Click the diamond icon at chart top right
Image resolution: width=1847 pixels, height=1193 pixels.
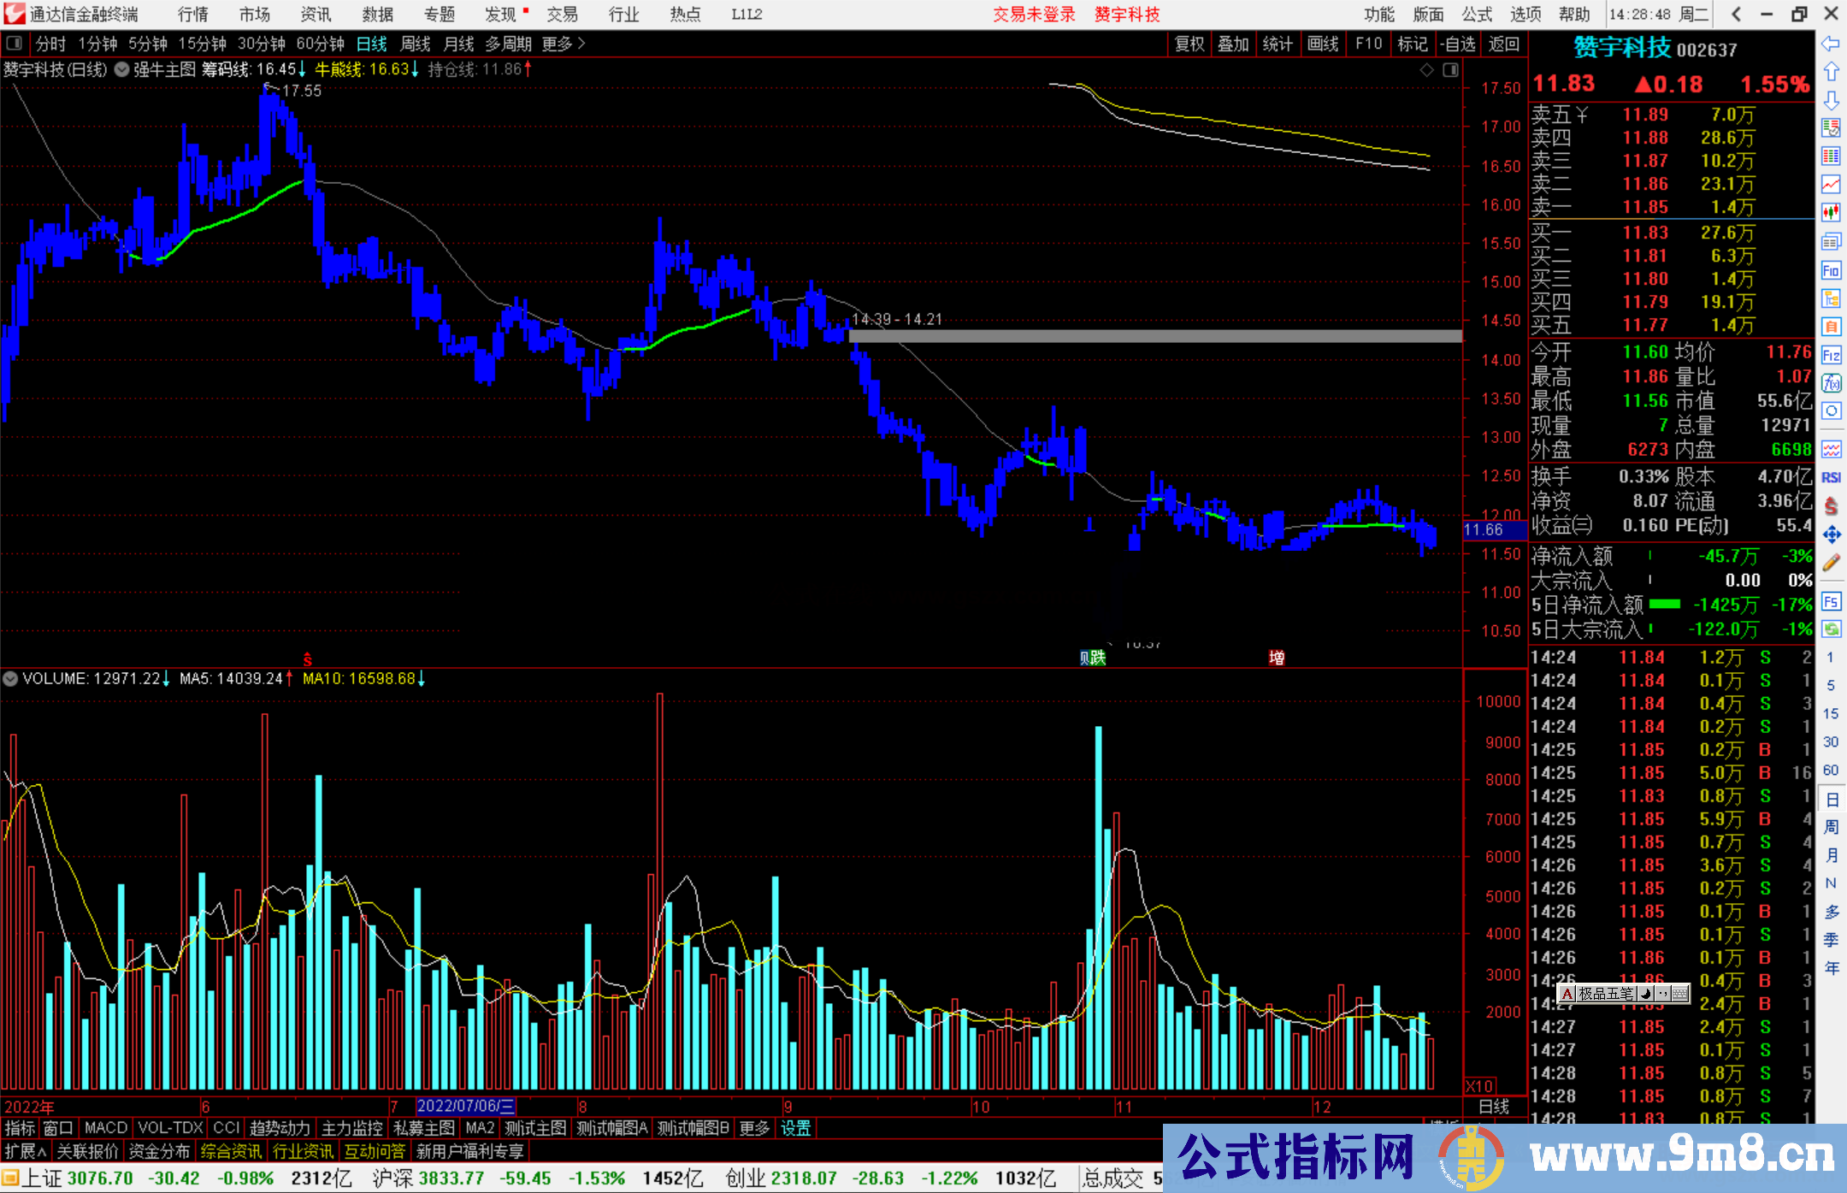click(1426, 70)
